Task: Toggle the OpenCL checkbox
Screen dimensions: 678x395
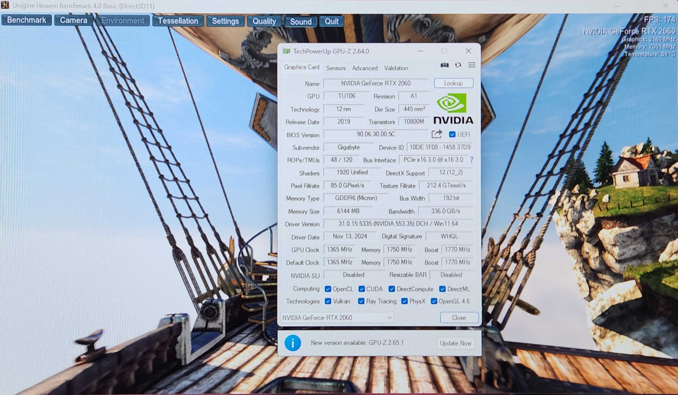Action: 328,289
